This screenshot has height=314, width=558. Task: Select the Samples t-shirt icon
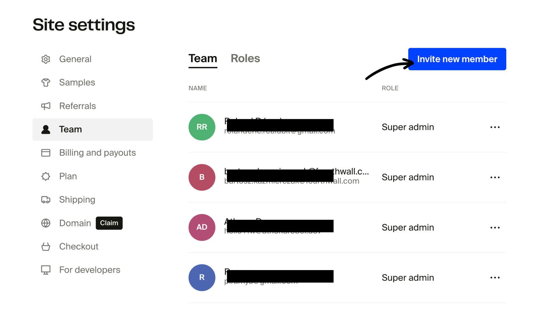(x=46, y=83)
